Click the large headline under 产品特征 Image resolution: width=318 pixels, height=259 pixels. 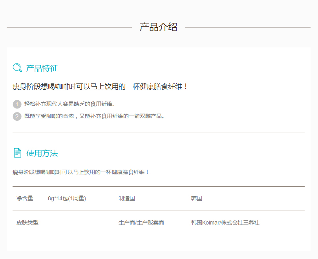pyautogui.click(x=101, y=87)
